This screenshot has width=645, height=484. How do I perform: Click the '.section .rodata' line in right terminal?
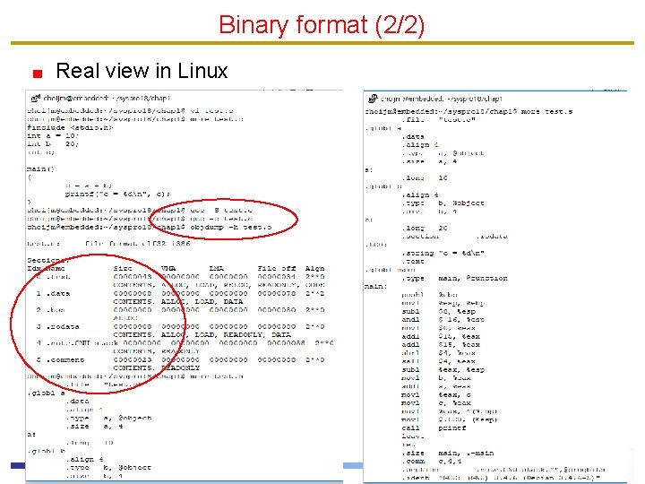[x=454, y=237]
